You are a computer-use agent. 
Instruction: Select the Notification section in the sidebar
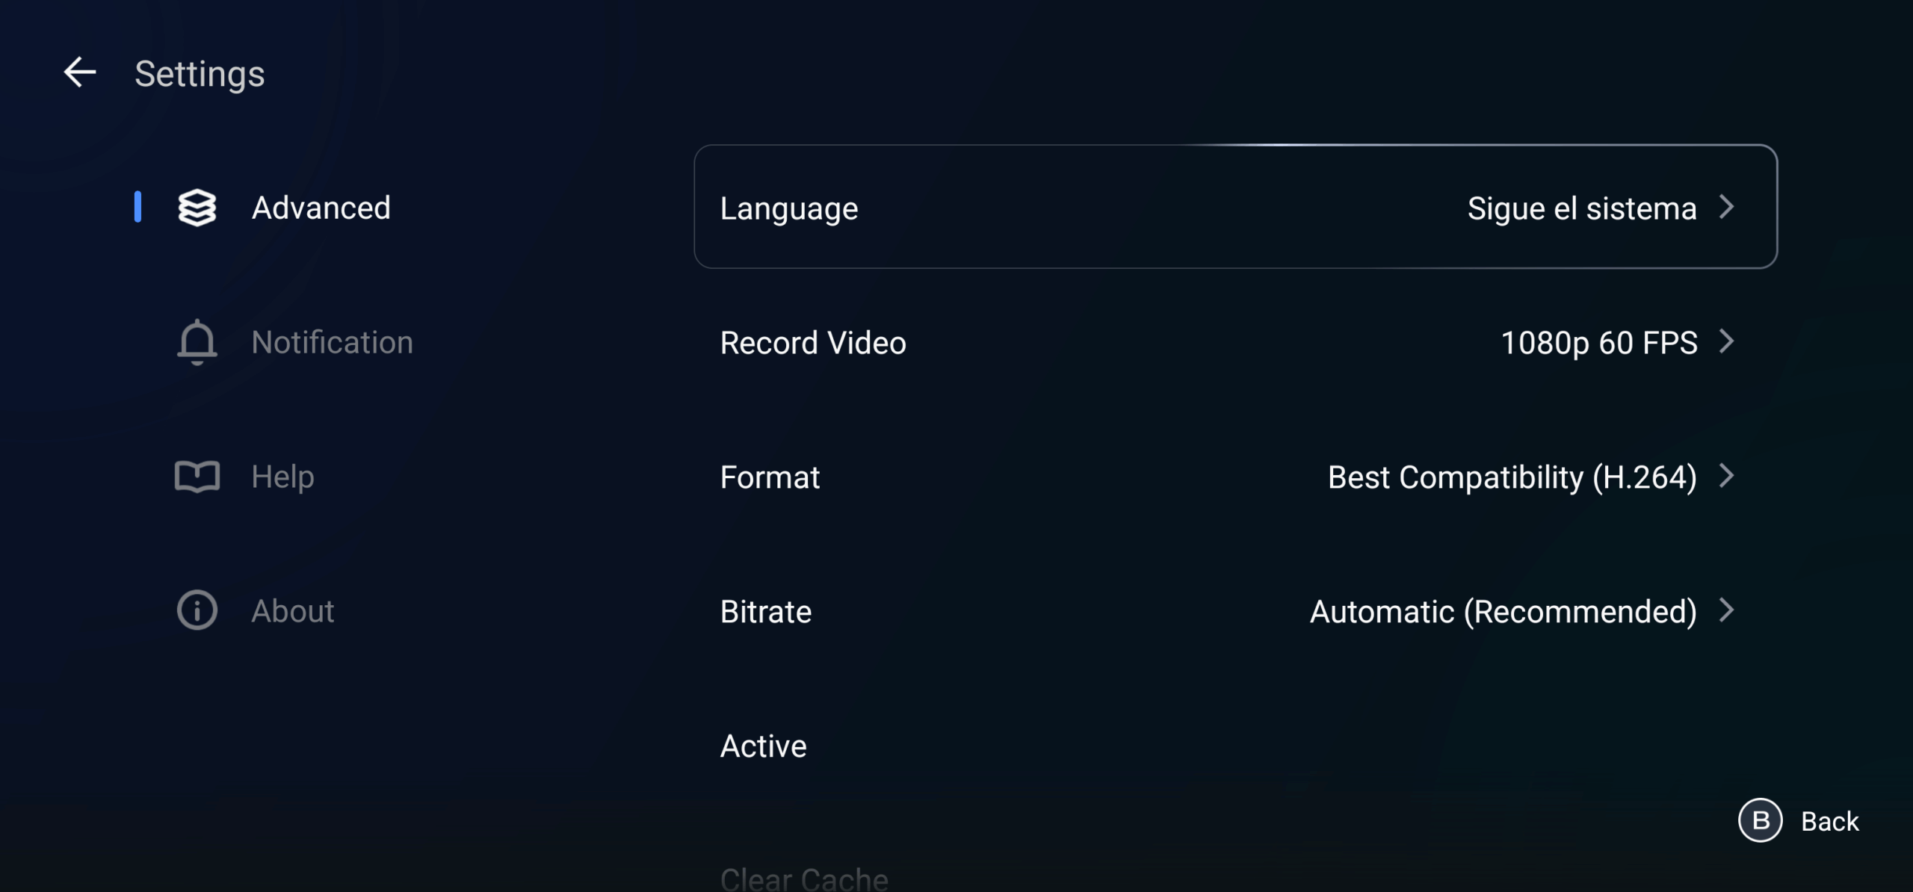click(x=333, y=342)
